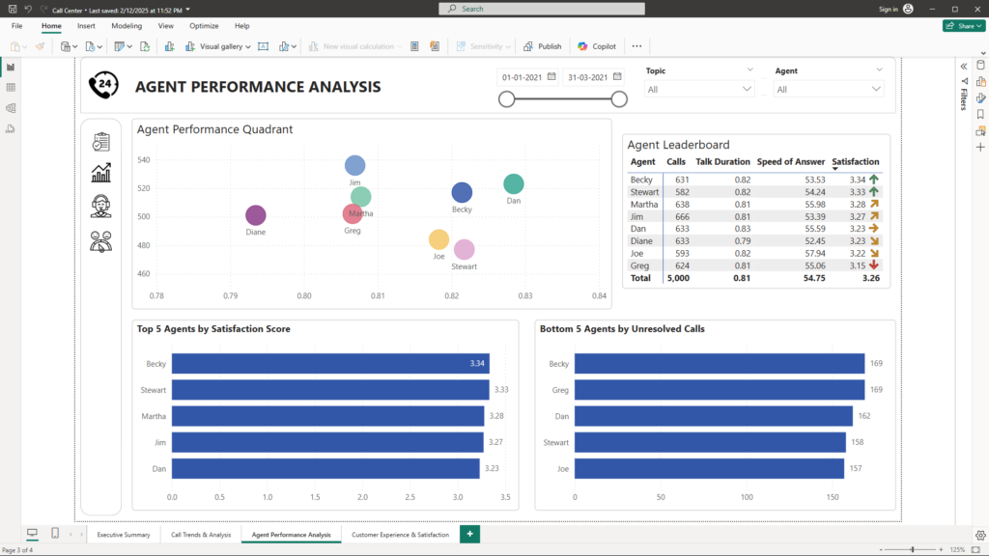Image resolution: width=989 pixels, height=556 pixels.
Task: Click the clipboard checklist navigation icon
Action: tap(100, 142)
